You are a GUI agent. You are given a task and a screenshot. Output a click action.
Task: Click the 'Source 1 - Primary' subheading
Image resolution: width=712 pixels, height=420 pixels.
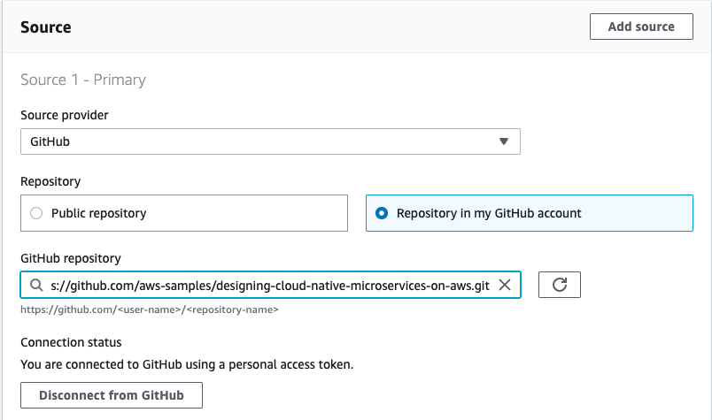click(83, 80)
